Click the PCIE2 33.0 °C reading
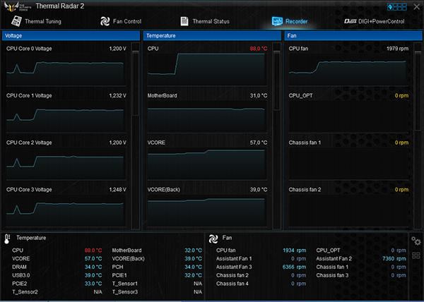Viewport: 424px width, 302px height. pyautogui.click(x=93, y=284)
